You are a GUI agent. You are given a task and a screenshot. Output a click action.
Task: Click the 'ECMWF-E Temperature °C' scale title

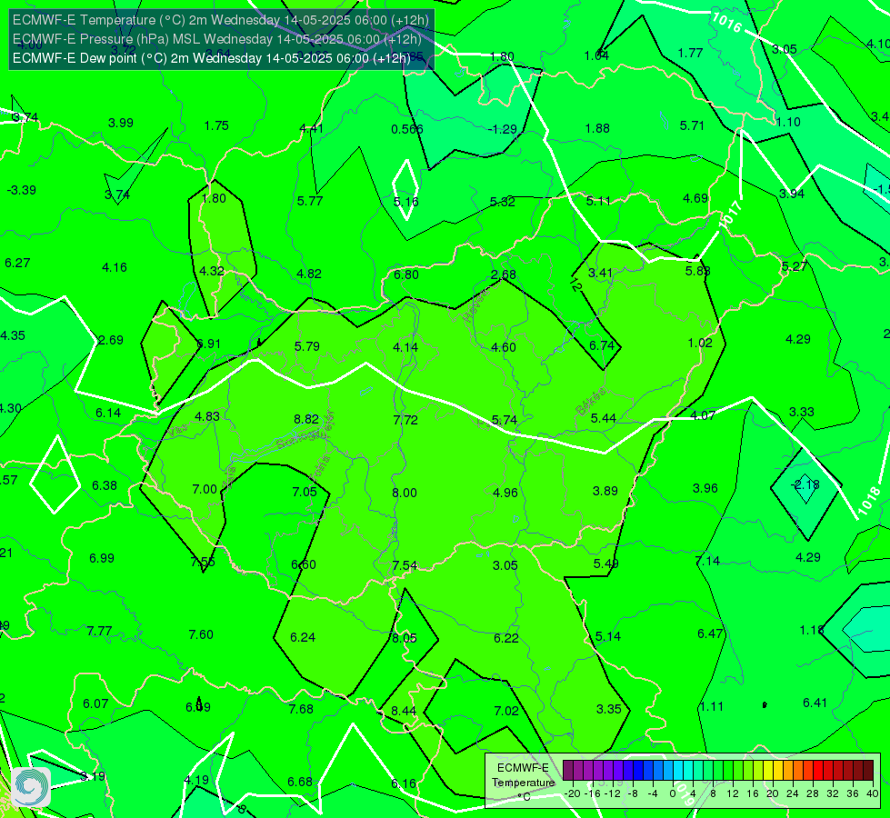[523, 783]
